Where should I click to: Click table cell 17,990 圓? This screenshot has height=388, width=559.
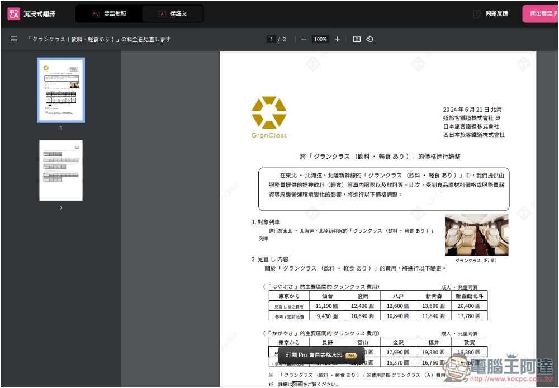(x=398, y=352)
